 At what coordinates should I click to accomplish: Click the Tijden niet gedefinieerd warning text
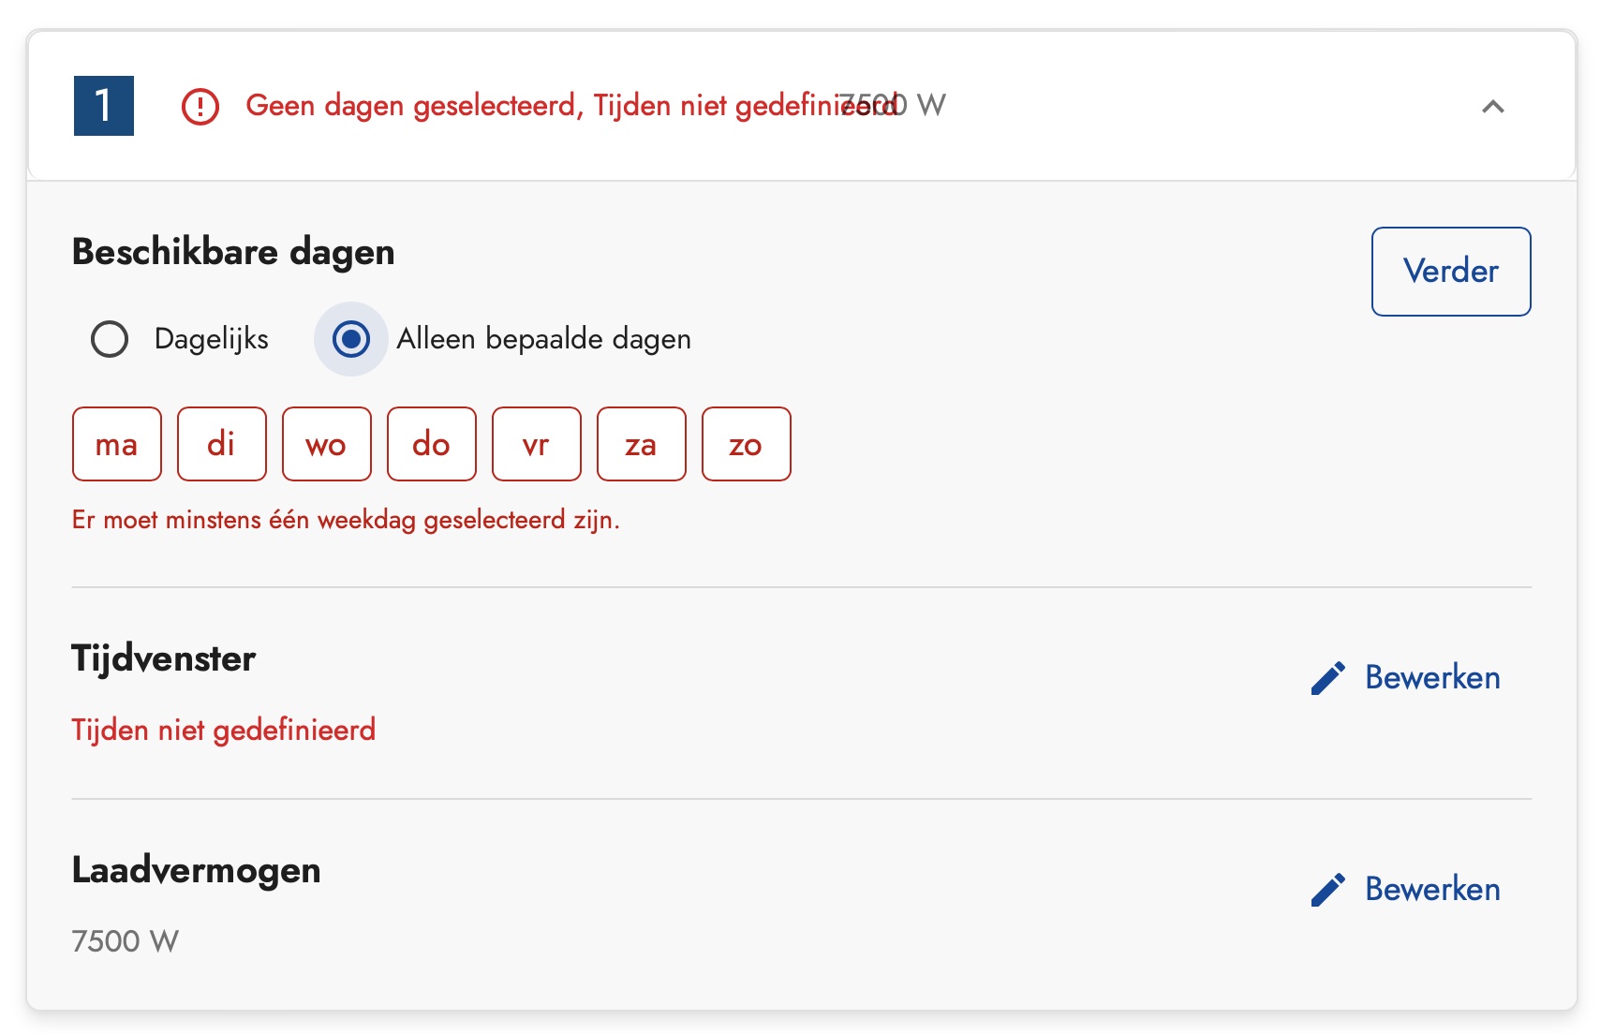click(222, 730)
